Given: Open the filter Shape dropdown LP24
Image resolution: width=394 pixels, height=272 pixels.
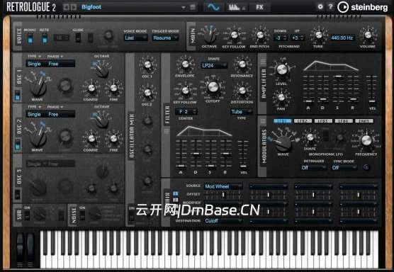Looking at the screenshot, I should coord(214,66).
